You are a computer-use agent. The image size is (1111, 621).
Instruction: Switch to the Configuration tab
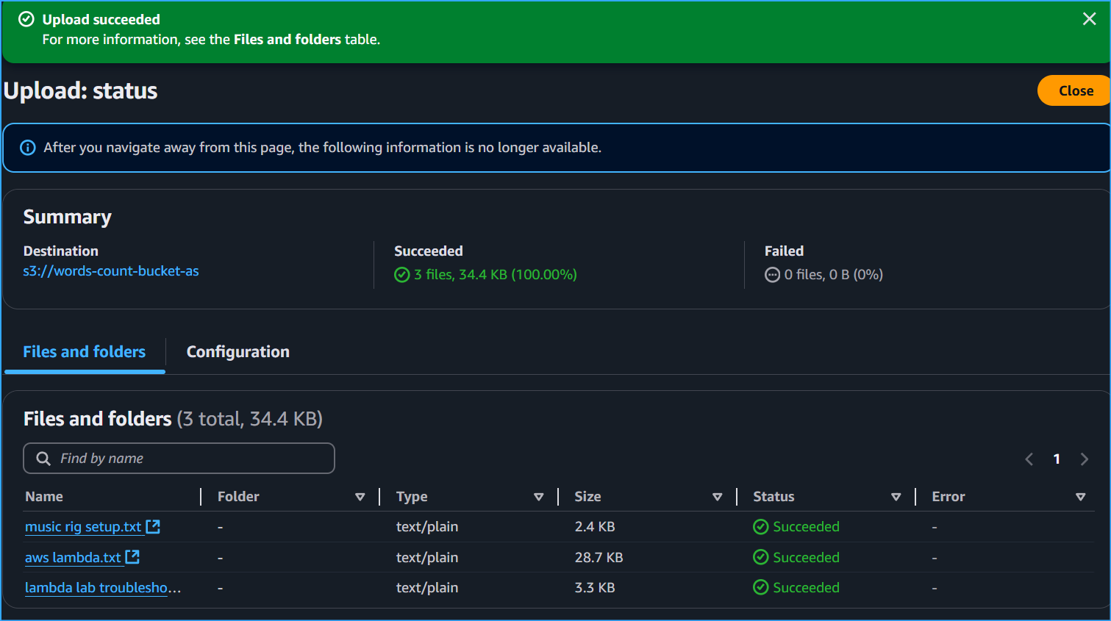[237, 352]
